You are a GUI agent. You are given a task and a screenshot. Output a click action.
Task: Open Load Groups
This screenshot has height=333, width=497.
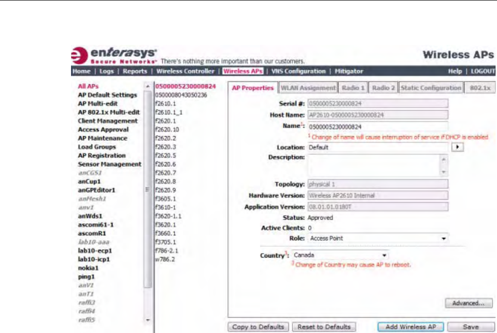97,147
